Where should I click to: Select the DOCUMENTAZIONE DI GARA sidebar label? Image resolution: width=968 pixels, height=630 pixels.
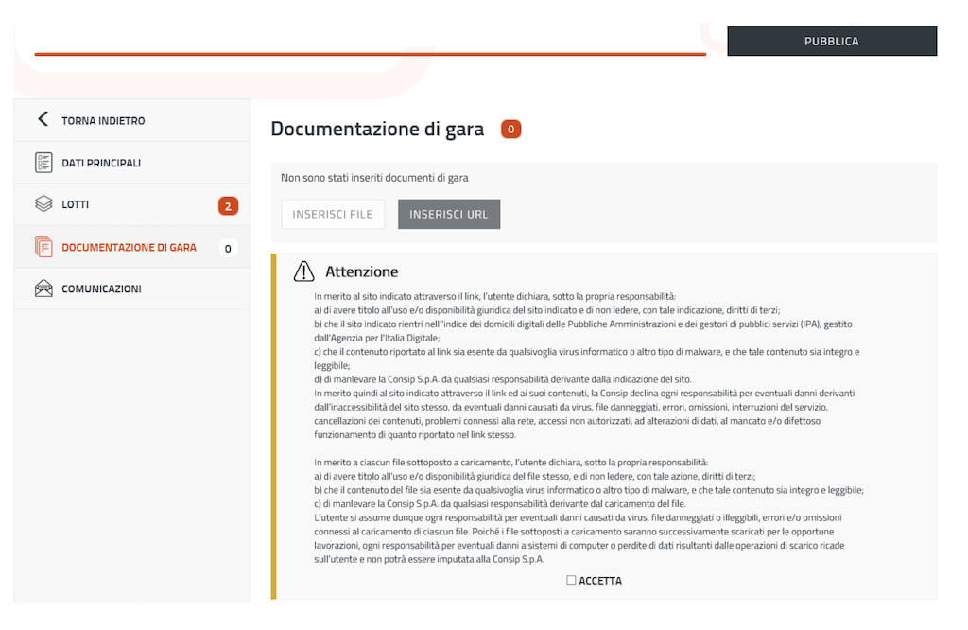[129, 248]
